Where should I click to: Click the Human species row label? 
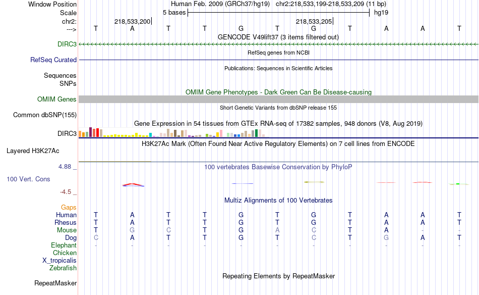click(66, 215)
